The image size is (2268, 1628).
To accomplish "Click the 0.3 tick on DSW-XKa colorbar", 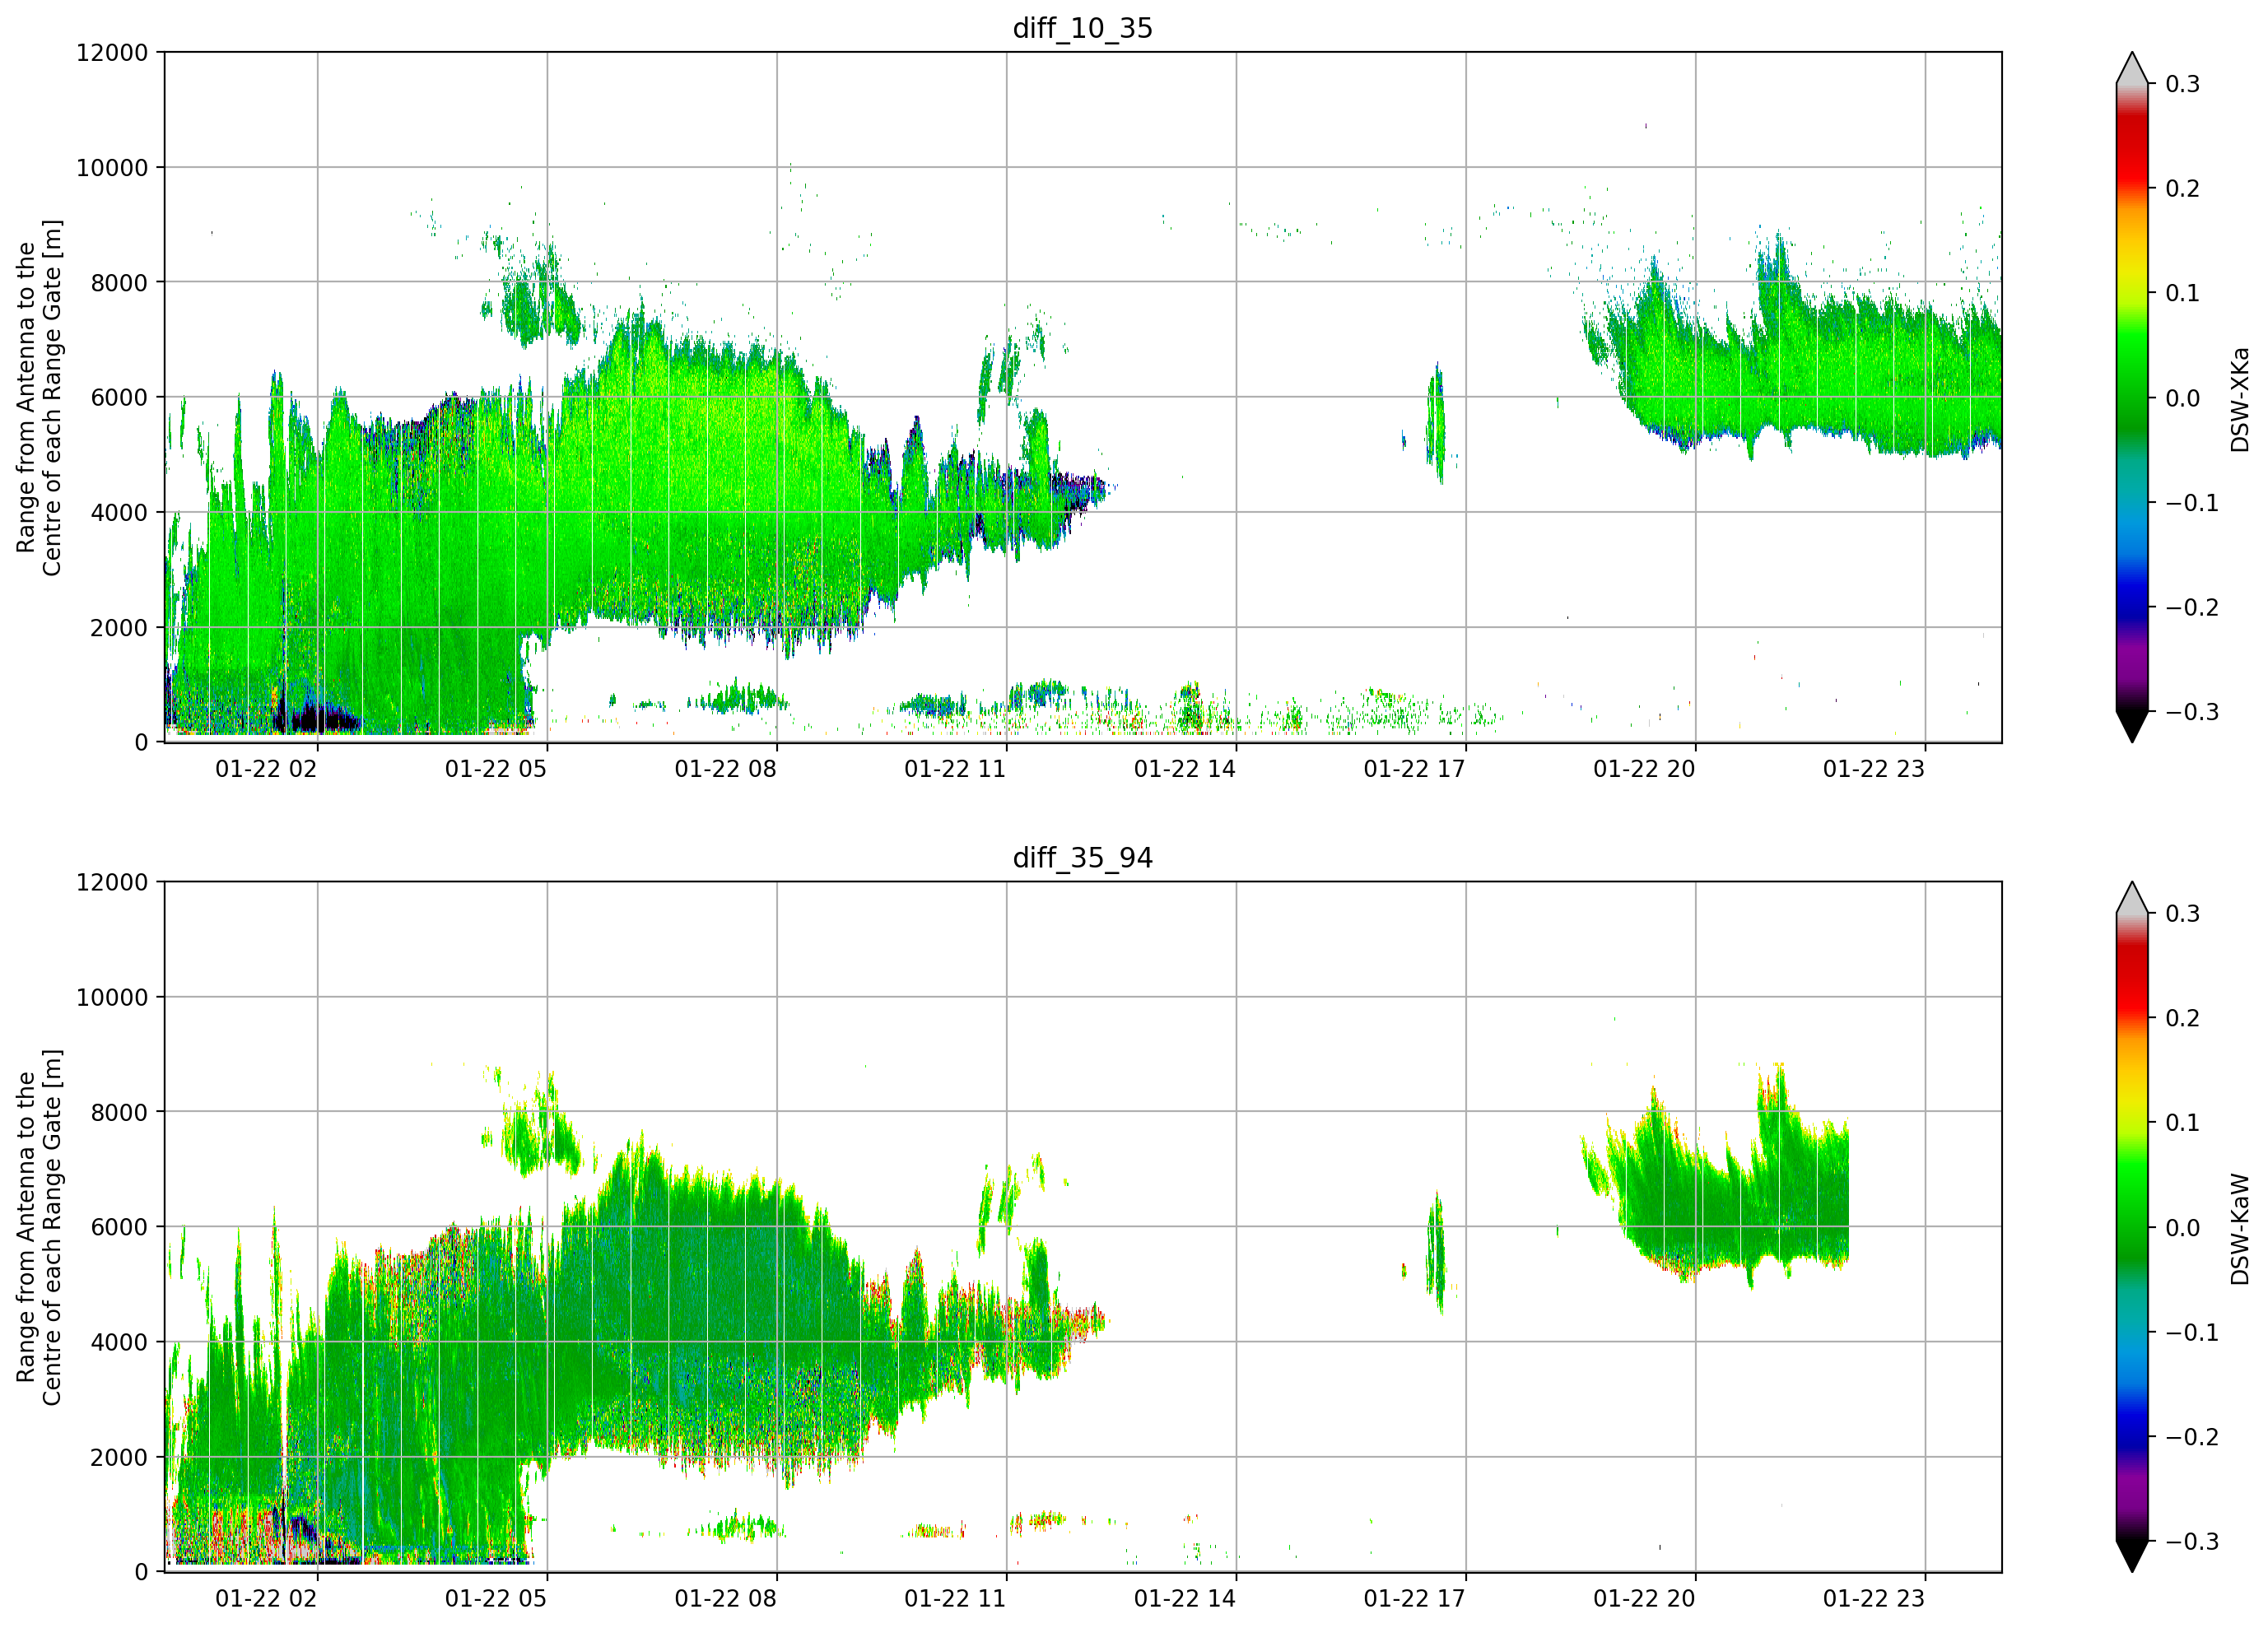I will click(x=2183, y=84).
